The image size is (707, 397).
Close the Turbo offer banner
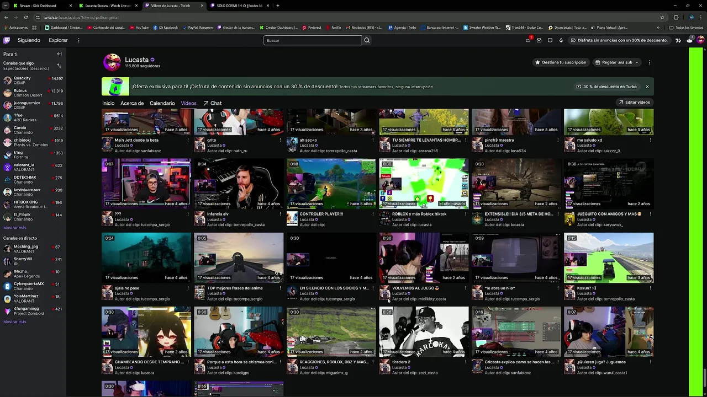(x=647, y=87)
